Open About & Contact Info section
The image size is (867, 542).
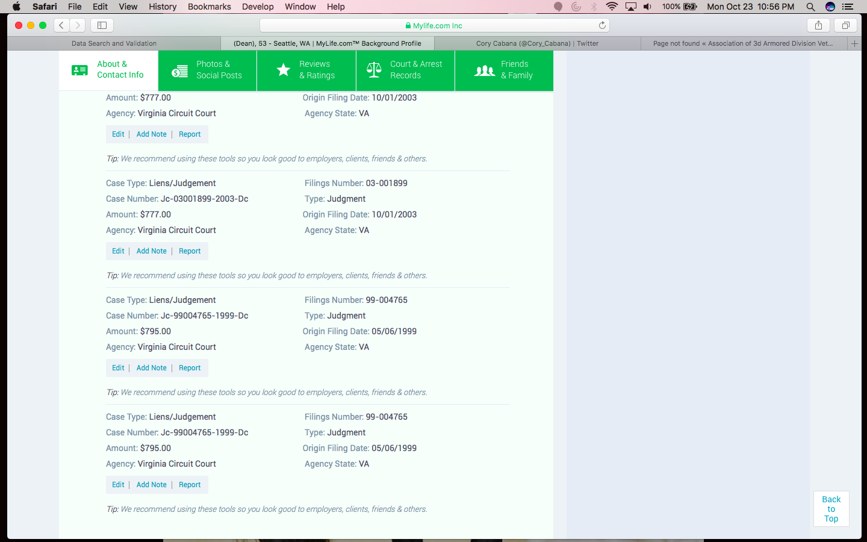click(x=108, y=70)
